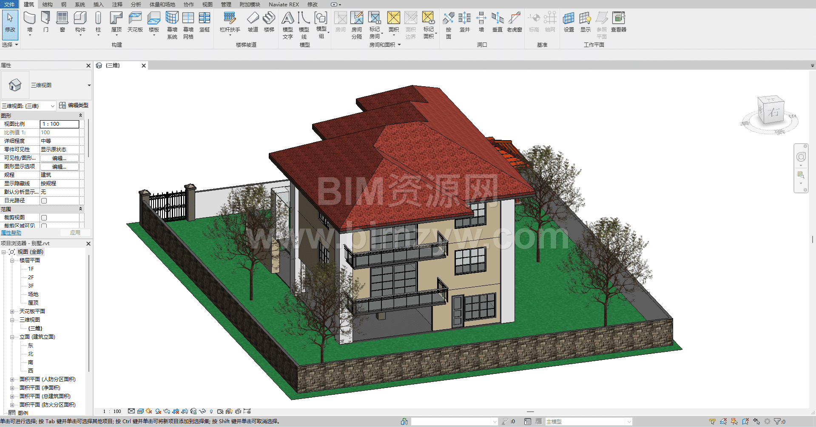
Task: Click the 设置 work plane set icon
Action: pos(569,22)
